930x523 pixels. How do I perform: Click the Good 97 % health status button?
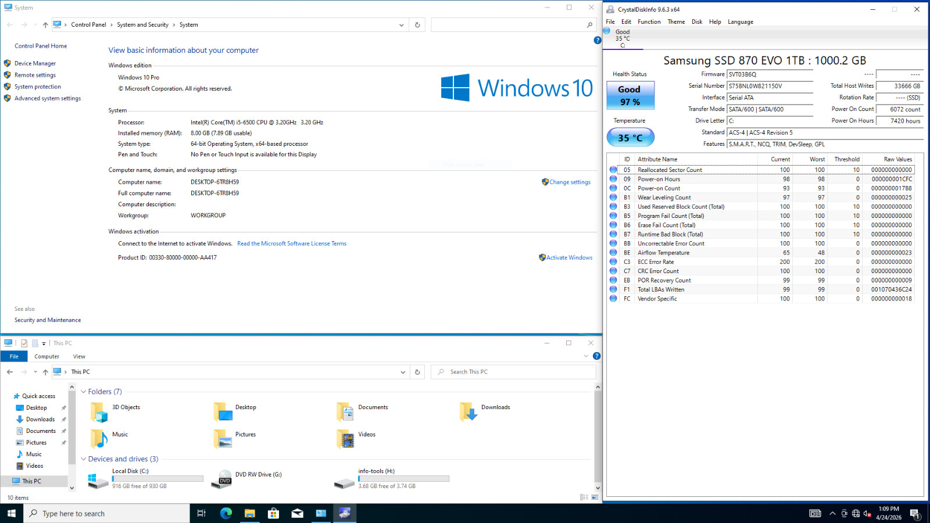[x=630, y=95]
